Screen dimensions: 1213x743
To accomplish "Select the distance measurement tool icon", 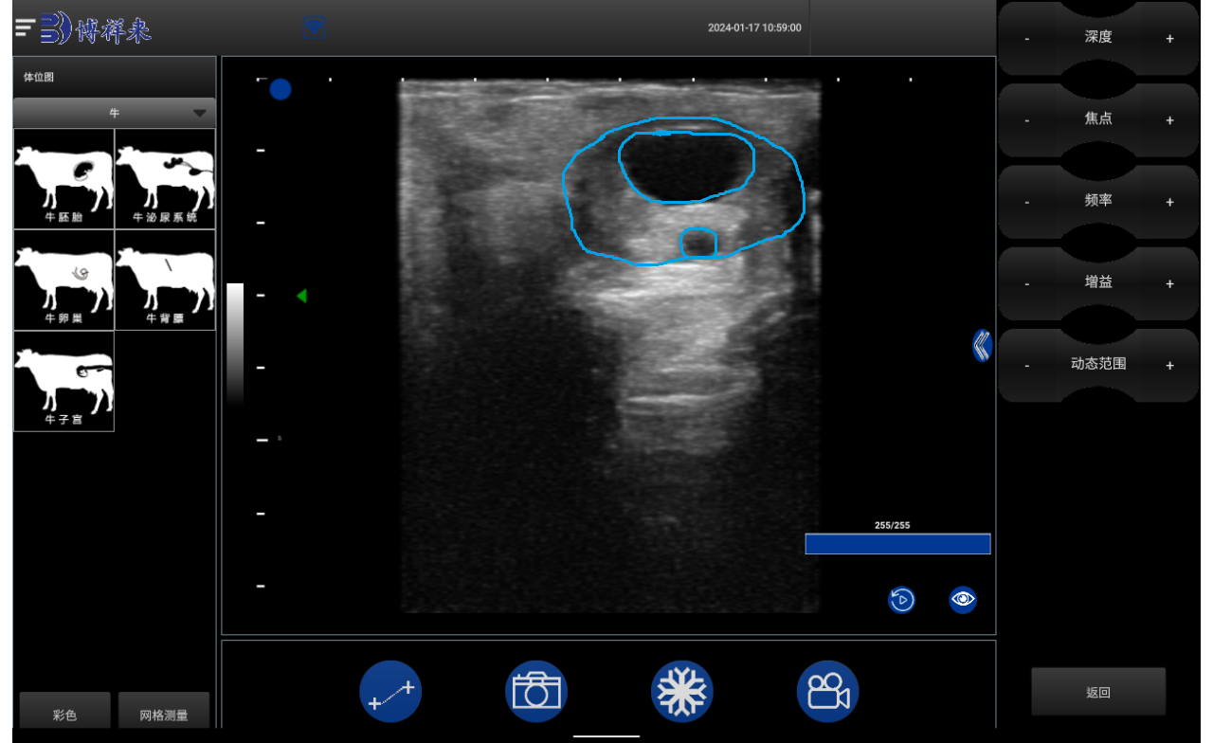I will [x=390, y=692].
